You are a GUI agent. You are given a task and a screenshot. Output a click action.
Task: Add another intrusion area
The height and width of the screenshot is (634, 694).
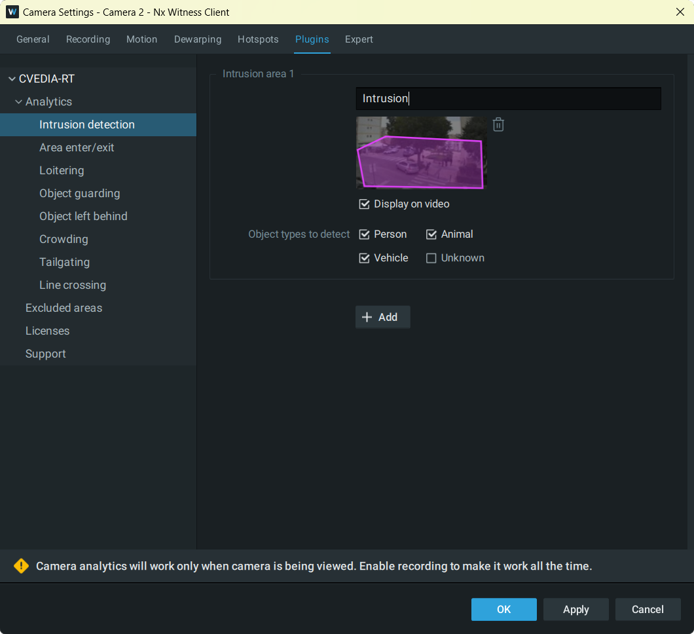point(382,317)
